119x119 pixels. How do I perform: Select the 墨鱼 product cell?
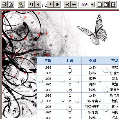pos(111,78)
